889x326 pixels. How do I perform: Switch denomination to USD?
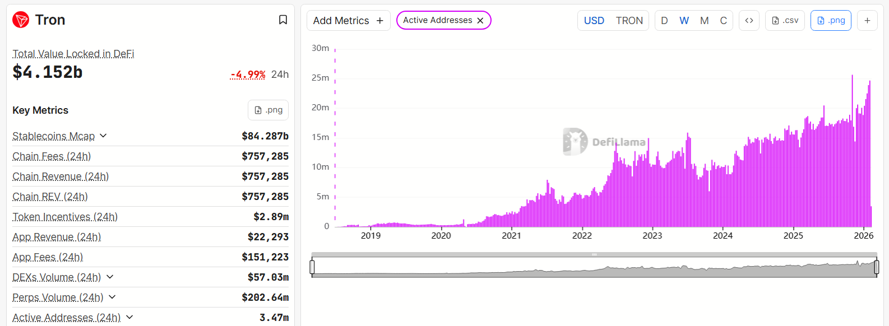pos(594,21)
